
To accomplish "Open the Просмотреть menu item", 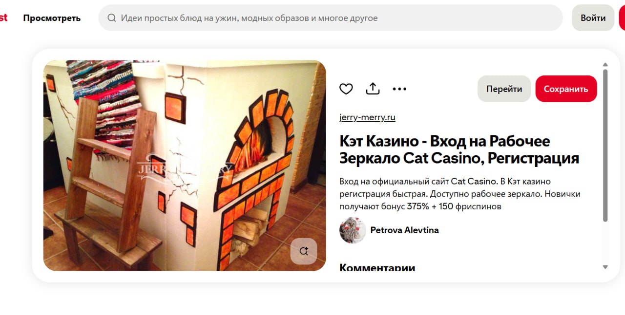I will [x=52, y=18].
